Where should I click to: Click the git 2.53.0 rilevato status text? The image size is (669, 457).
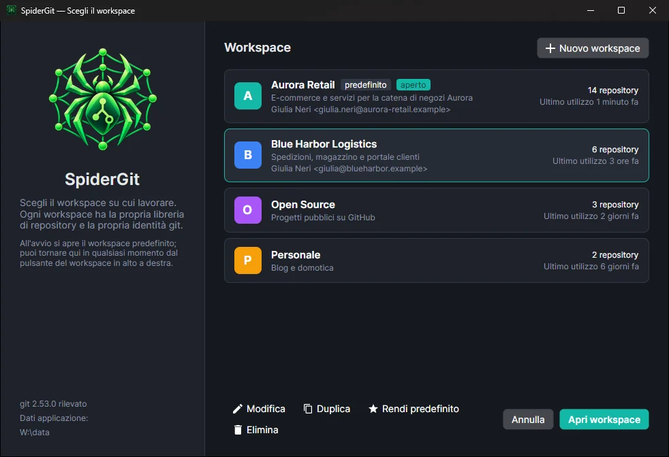(53, 404)
